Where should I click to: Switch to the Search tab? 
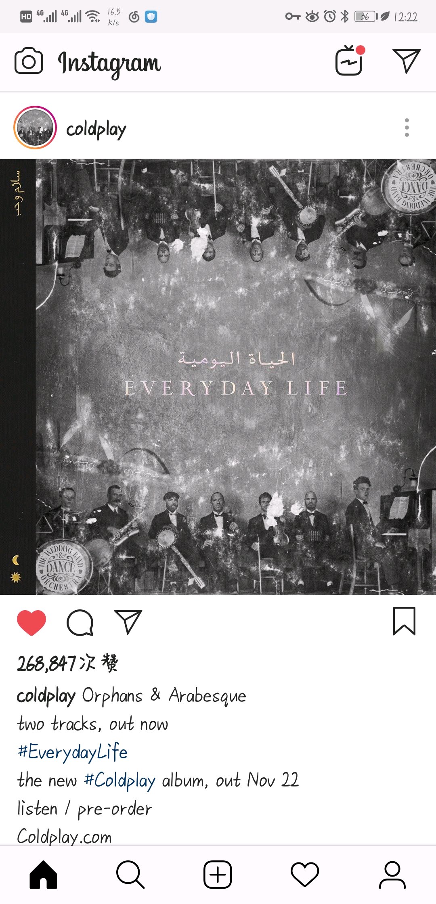(130, 875)
